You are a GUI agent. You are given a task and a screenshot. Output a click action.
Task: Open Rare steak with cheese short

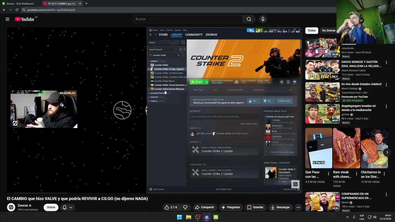pyautogui.click(x=346, y=148)
